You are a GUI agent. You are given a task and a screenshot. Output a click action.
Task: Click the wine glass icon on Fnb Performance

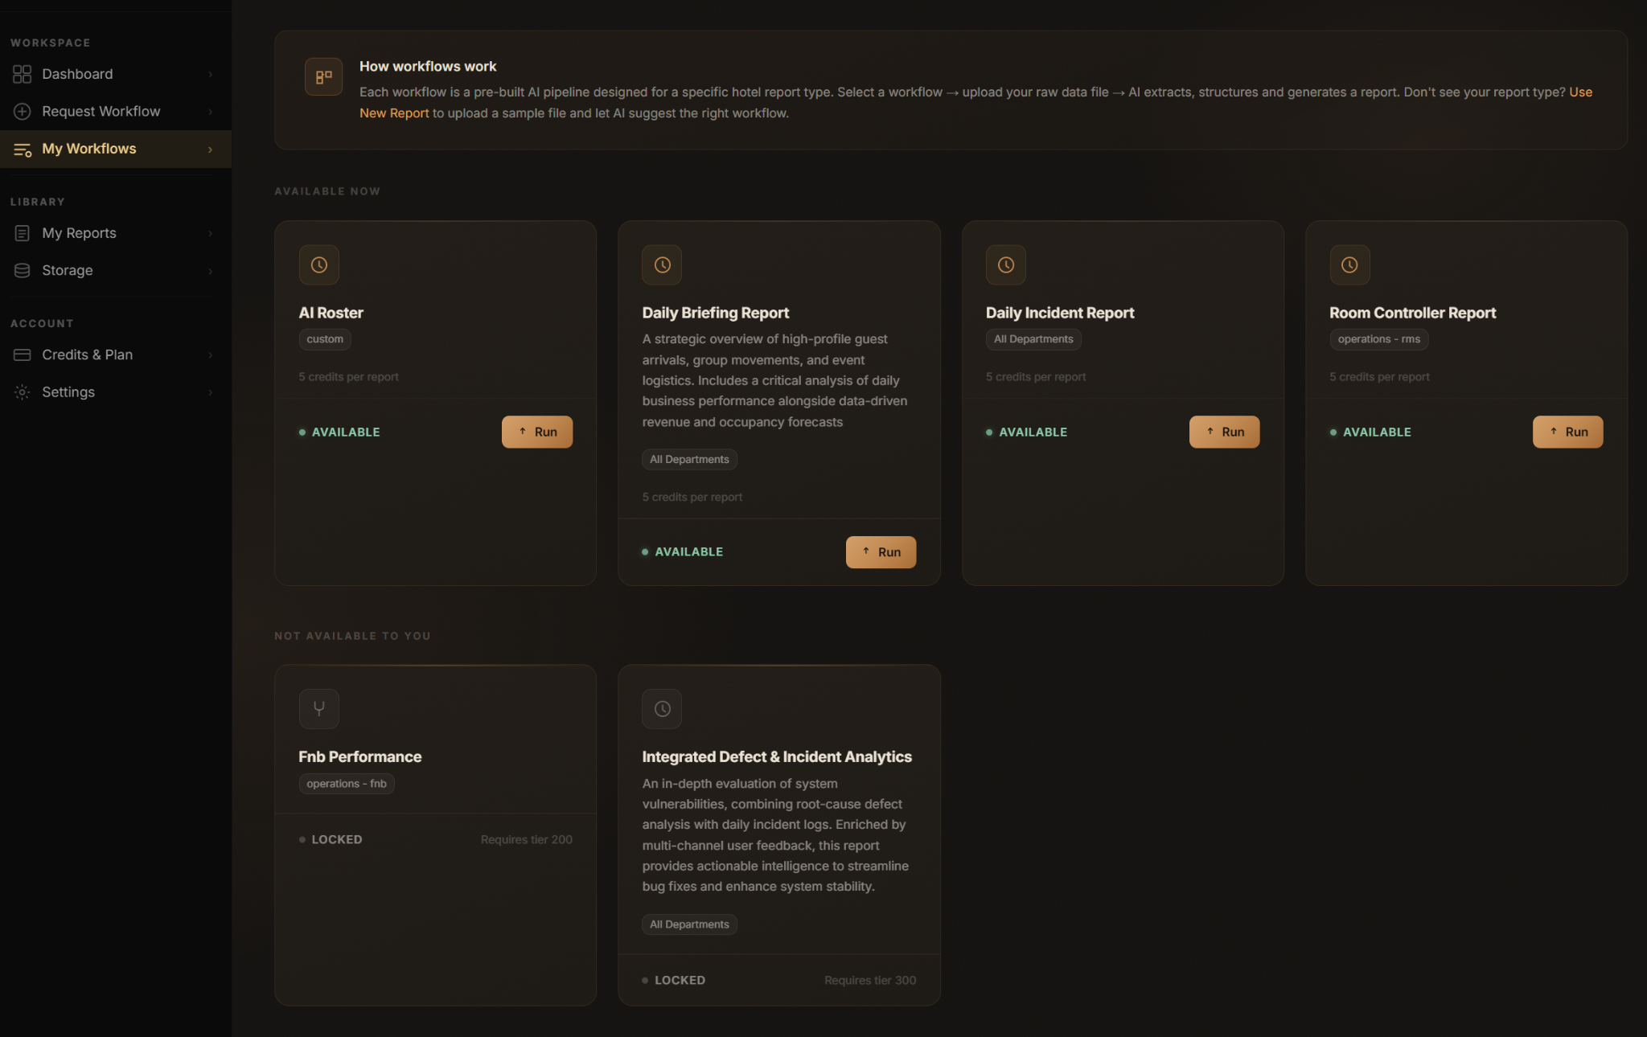(x=318, y=708)
